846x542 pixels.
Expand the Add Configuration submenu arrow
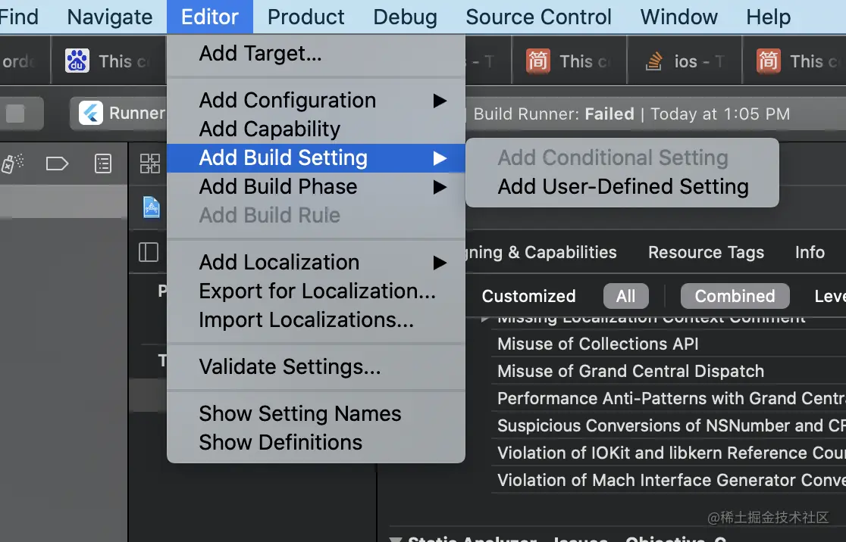click(440, 101)
